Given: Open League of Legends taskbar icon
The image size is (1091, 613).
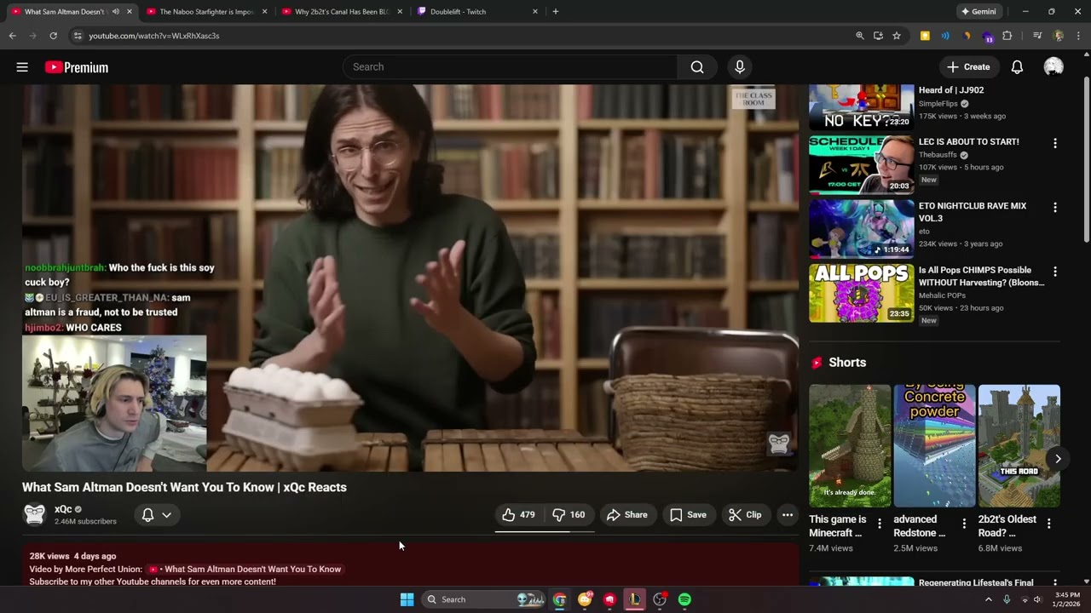Looking at the screenshot, I should click(635, 599).
